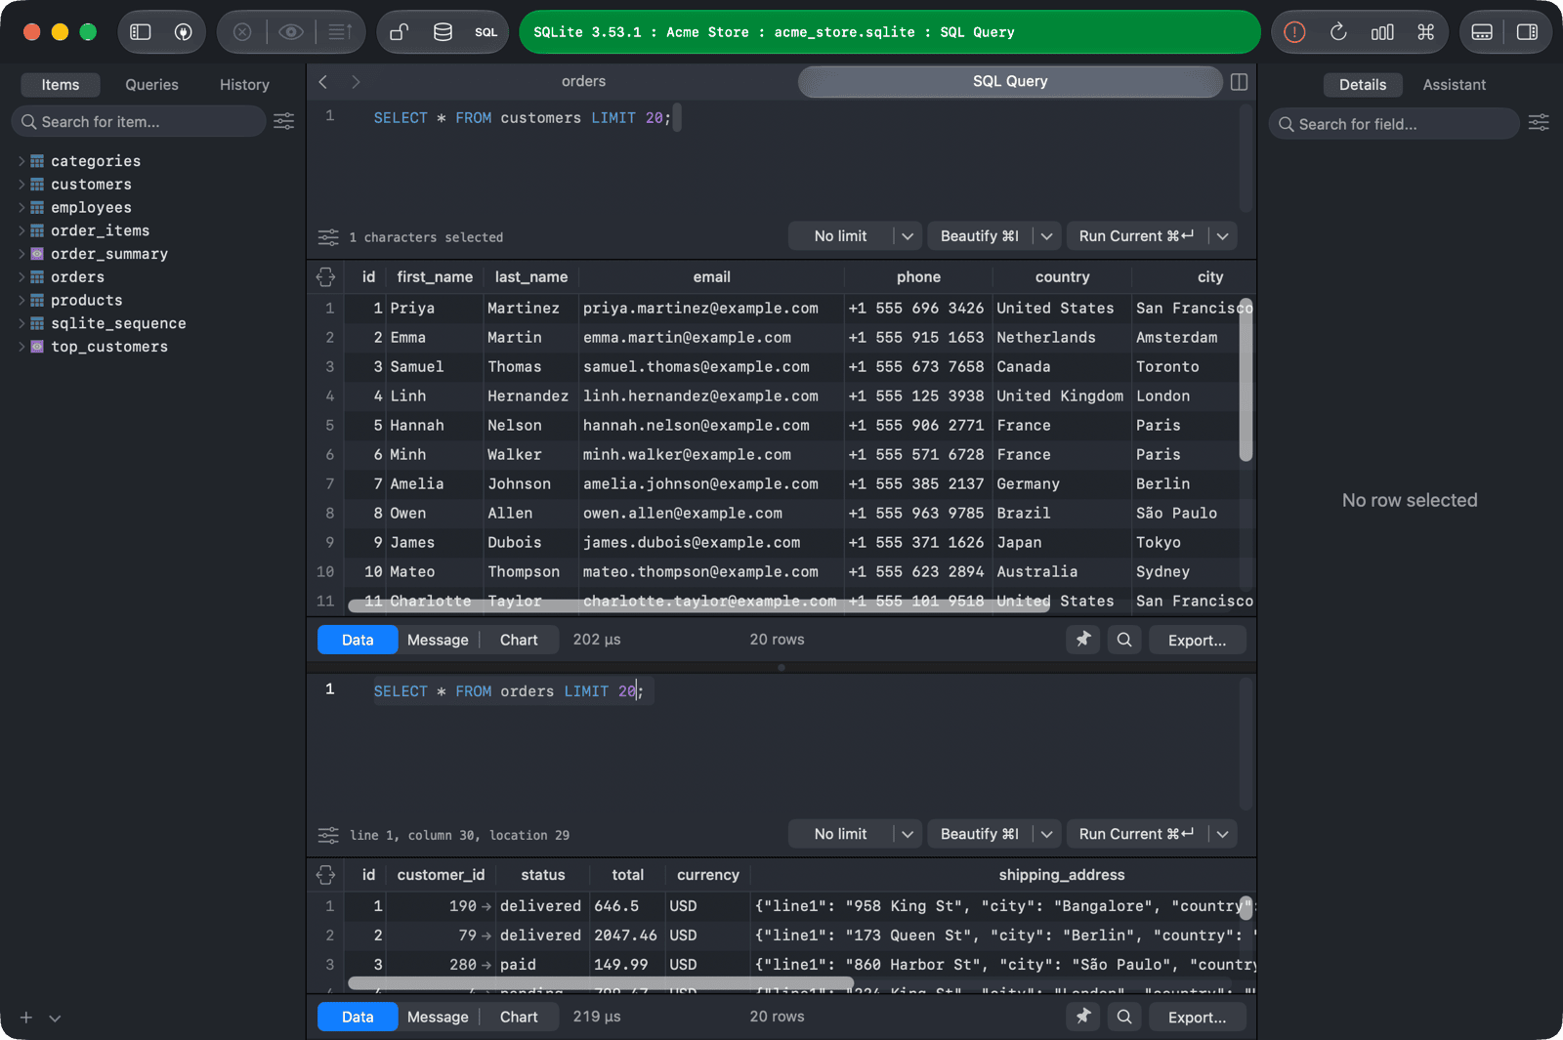Click the command key shortcut icon
This screenshot has height=1040, width=1563.
pyautogui.click(x=1426, y=32)
